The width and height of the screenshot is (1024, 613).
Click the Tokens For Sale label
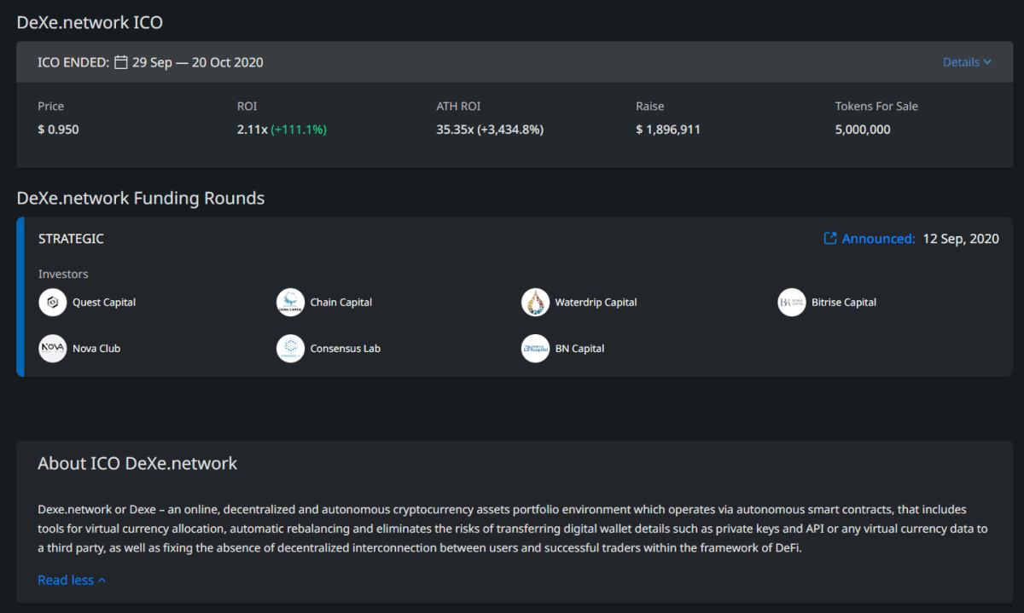click(876, 107)
